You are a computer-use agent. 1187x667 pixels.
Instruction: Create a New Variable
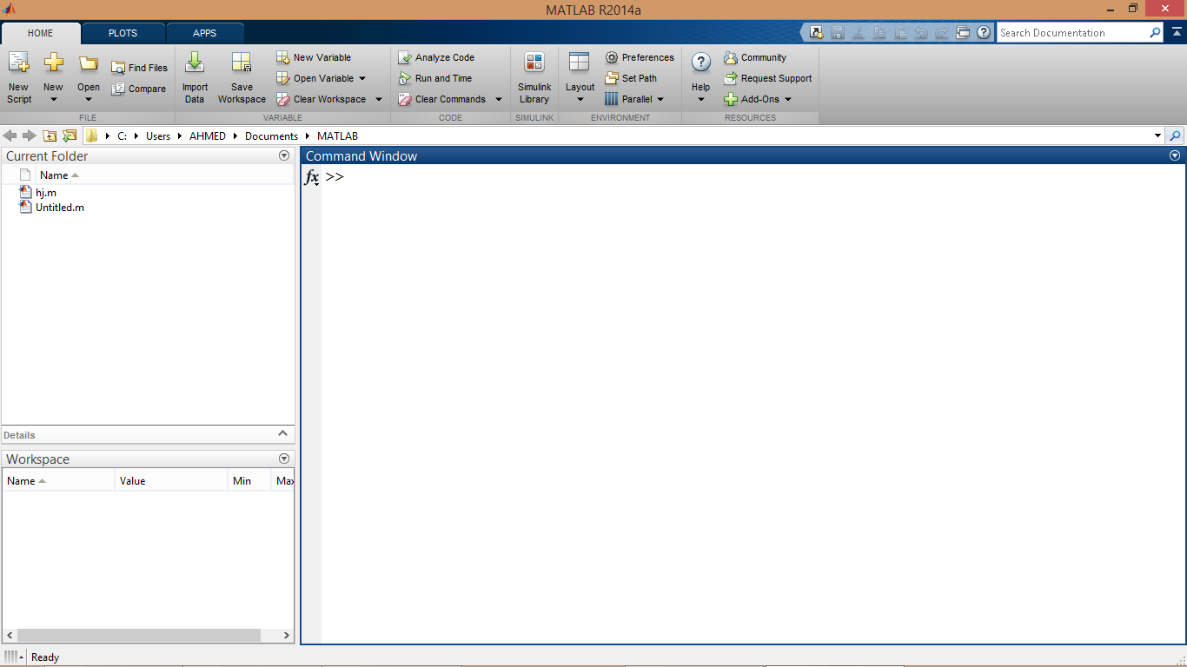[314, 57]
